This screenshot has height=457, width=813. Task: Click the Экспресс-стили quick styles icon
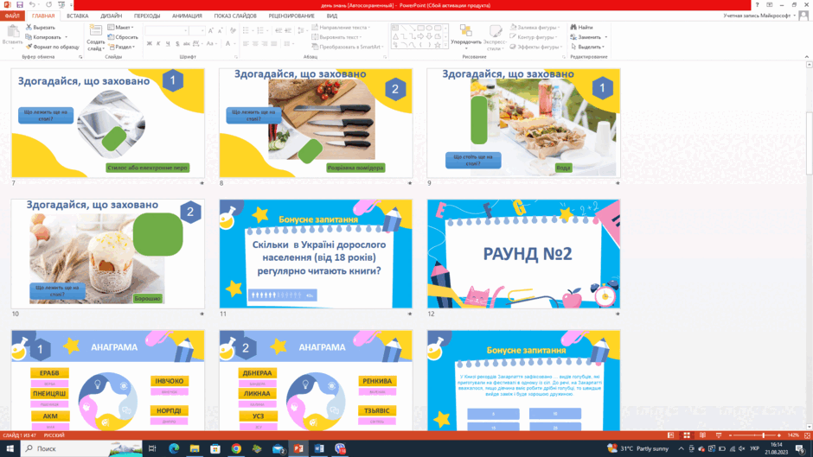496,31
